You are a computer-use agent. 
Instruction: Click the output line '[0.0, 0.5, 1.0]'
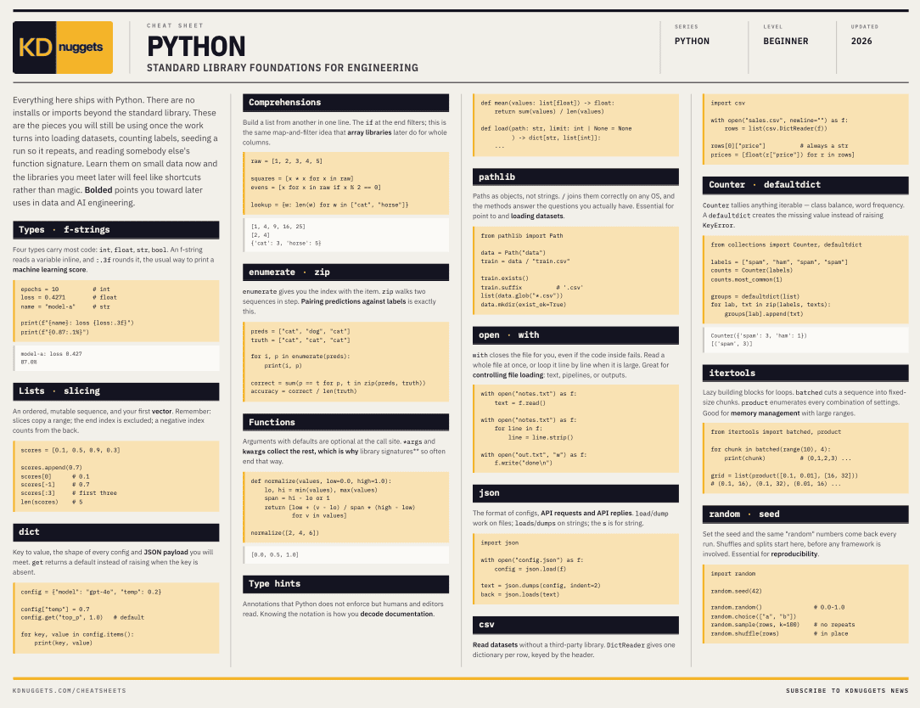pyautogui.click(x=275, y=554)
